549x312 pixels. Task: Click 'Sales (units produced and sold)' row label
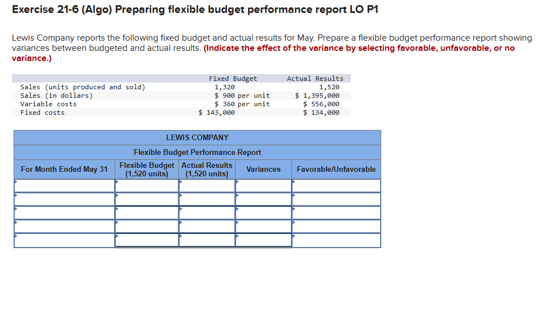click(82, 87)
